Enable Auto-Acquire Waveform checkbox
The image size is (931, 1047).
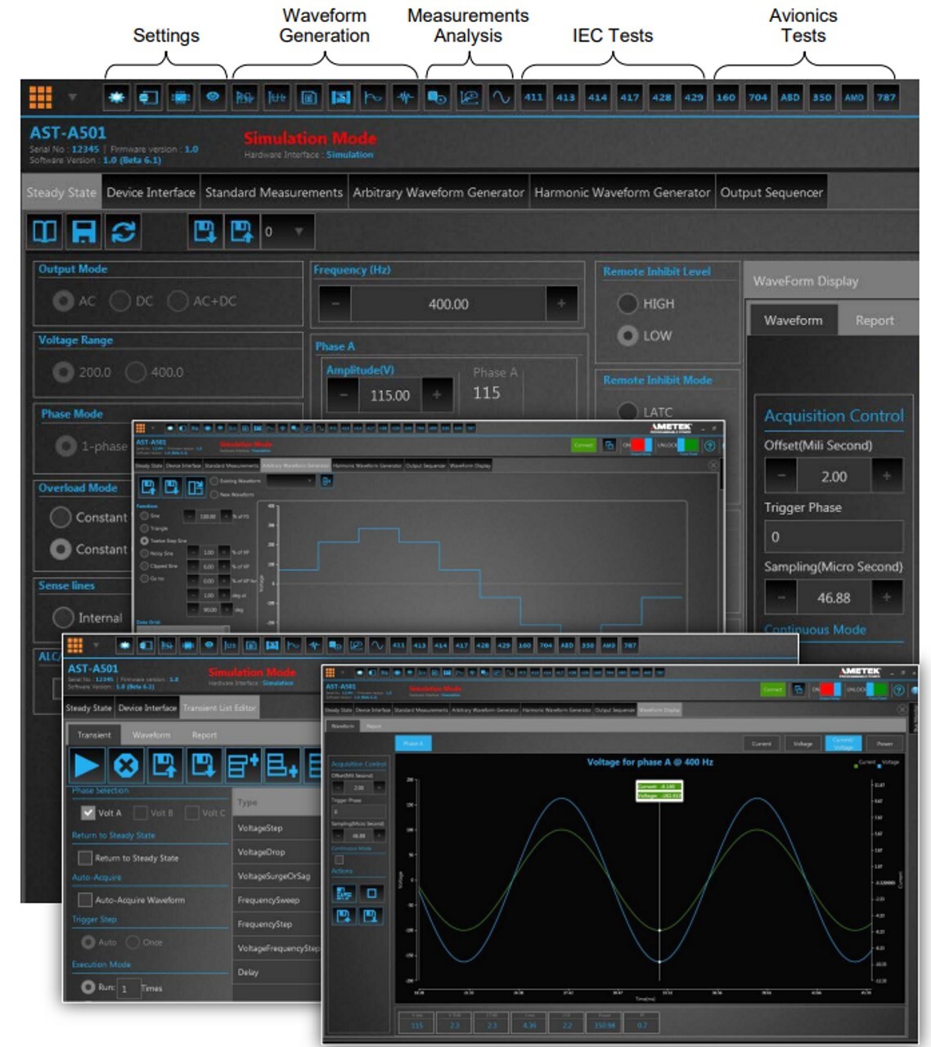click(x=84, y=900)
